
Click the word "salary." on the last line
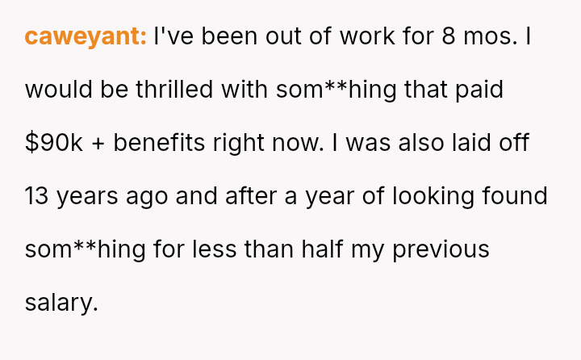[61, 303]
